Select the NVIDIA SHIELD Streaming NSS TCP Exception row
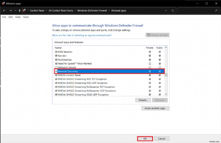 (109, 79)
